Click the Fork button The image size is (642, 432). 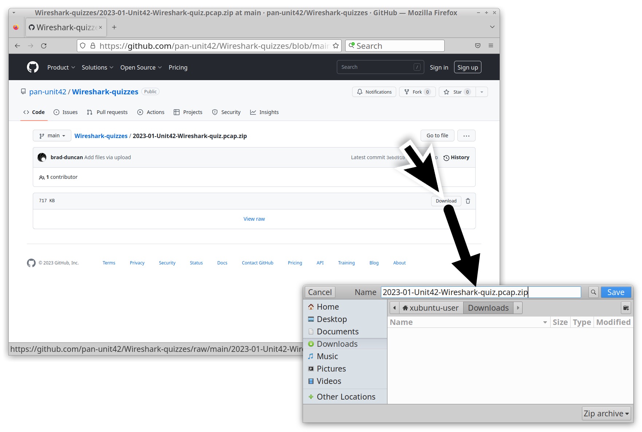point(417,92)
